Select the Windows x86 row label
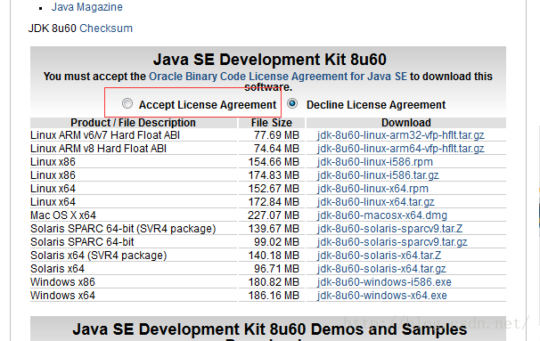 62,282
